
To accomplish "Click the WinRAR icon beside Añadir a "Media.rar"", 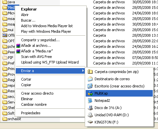I will pyautogui.click(x=18, y=51).
